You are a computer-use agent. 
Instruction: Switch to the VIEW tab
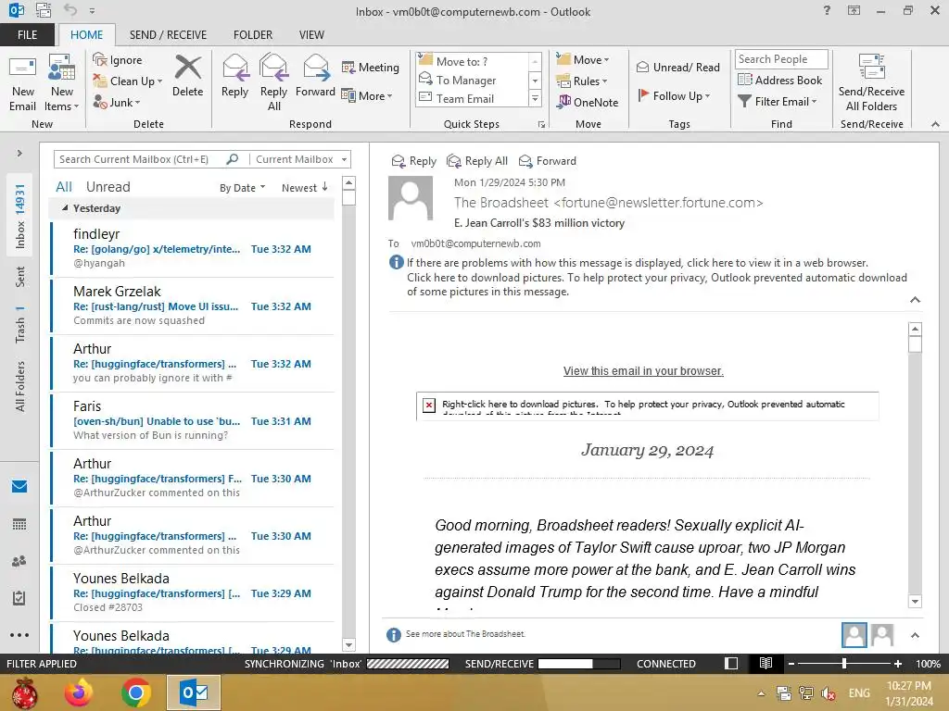(x=311, y=34)
